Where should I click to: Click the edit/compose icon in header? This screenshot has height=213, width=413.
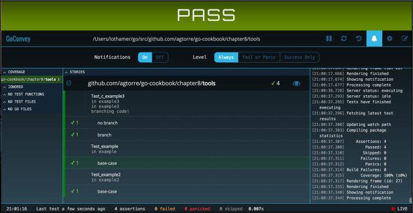coord(404,39)
